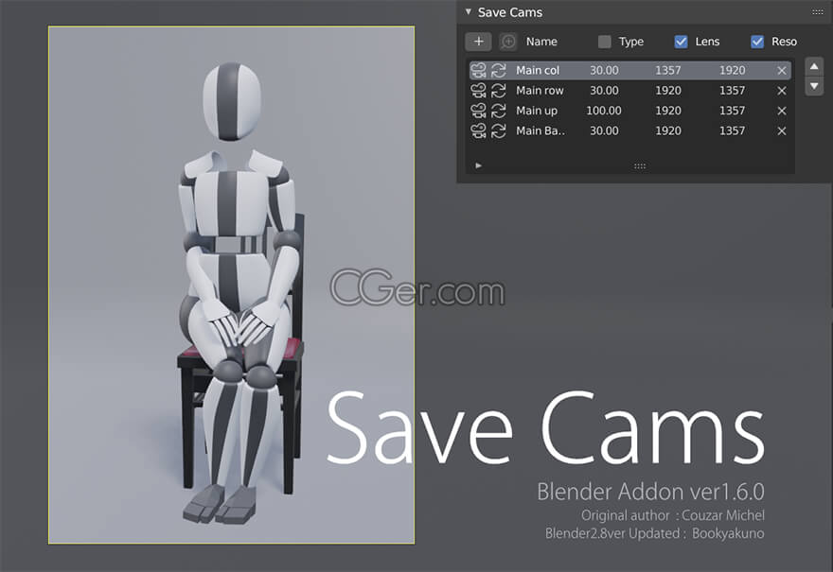833x572 pixels.
Task: Click refresh icon on Main col row
Action: [x=498, y=70]
